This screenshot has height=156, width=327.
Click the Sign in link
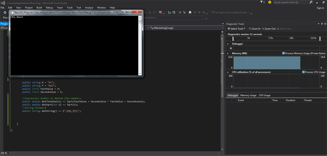click(x=320, y=8)
